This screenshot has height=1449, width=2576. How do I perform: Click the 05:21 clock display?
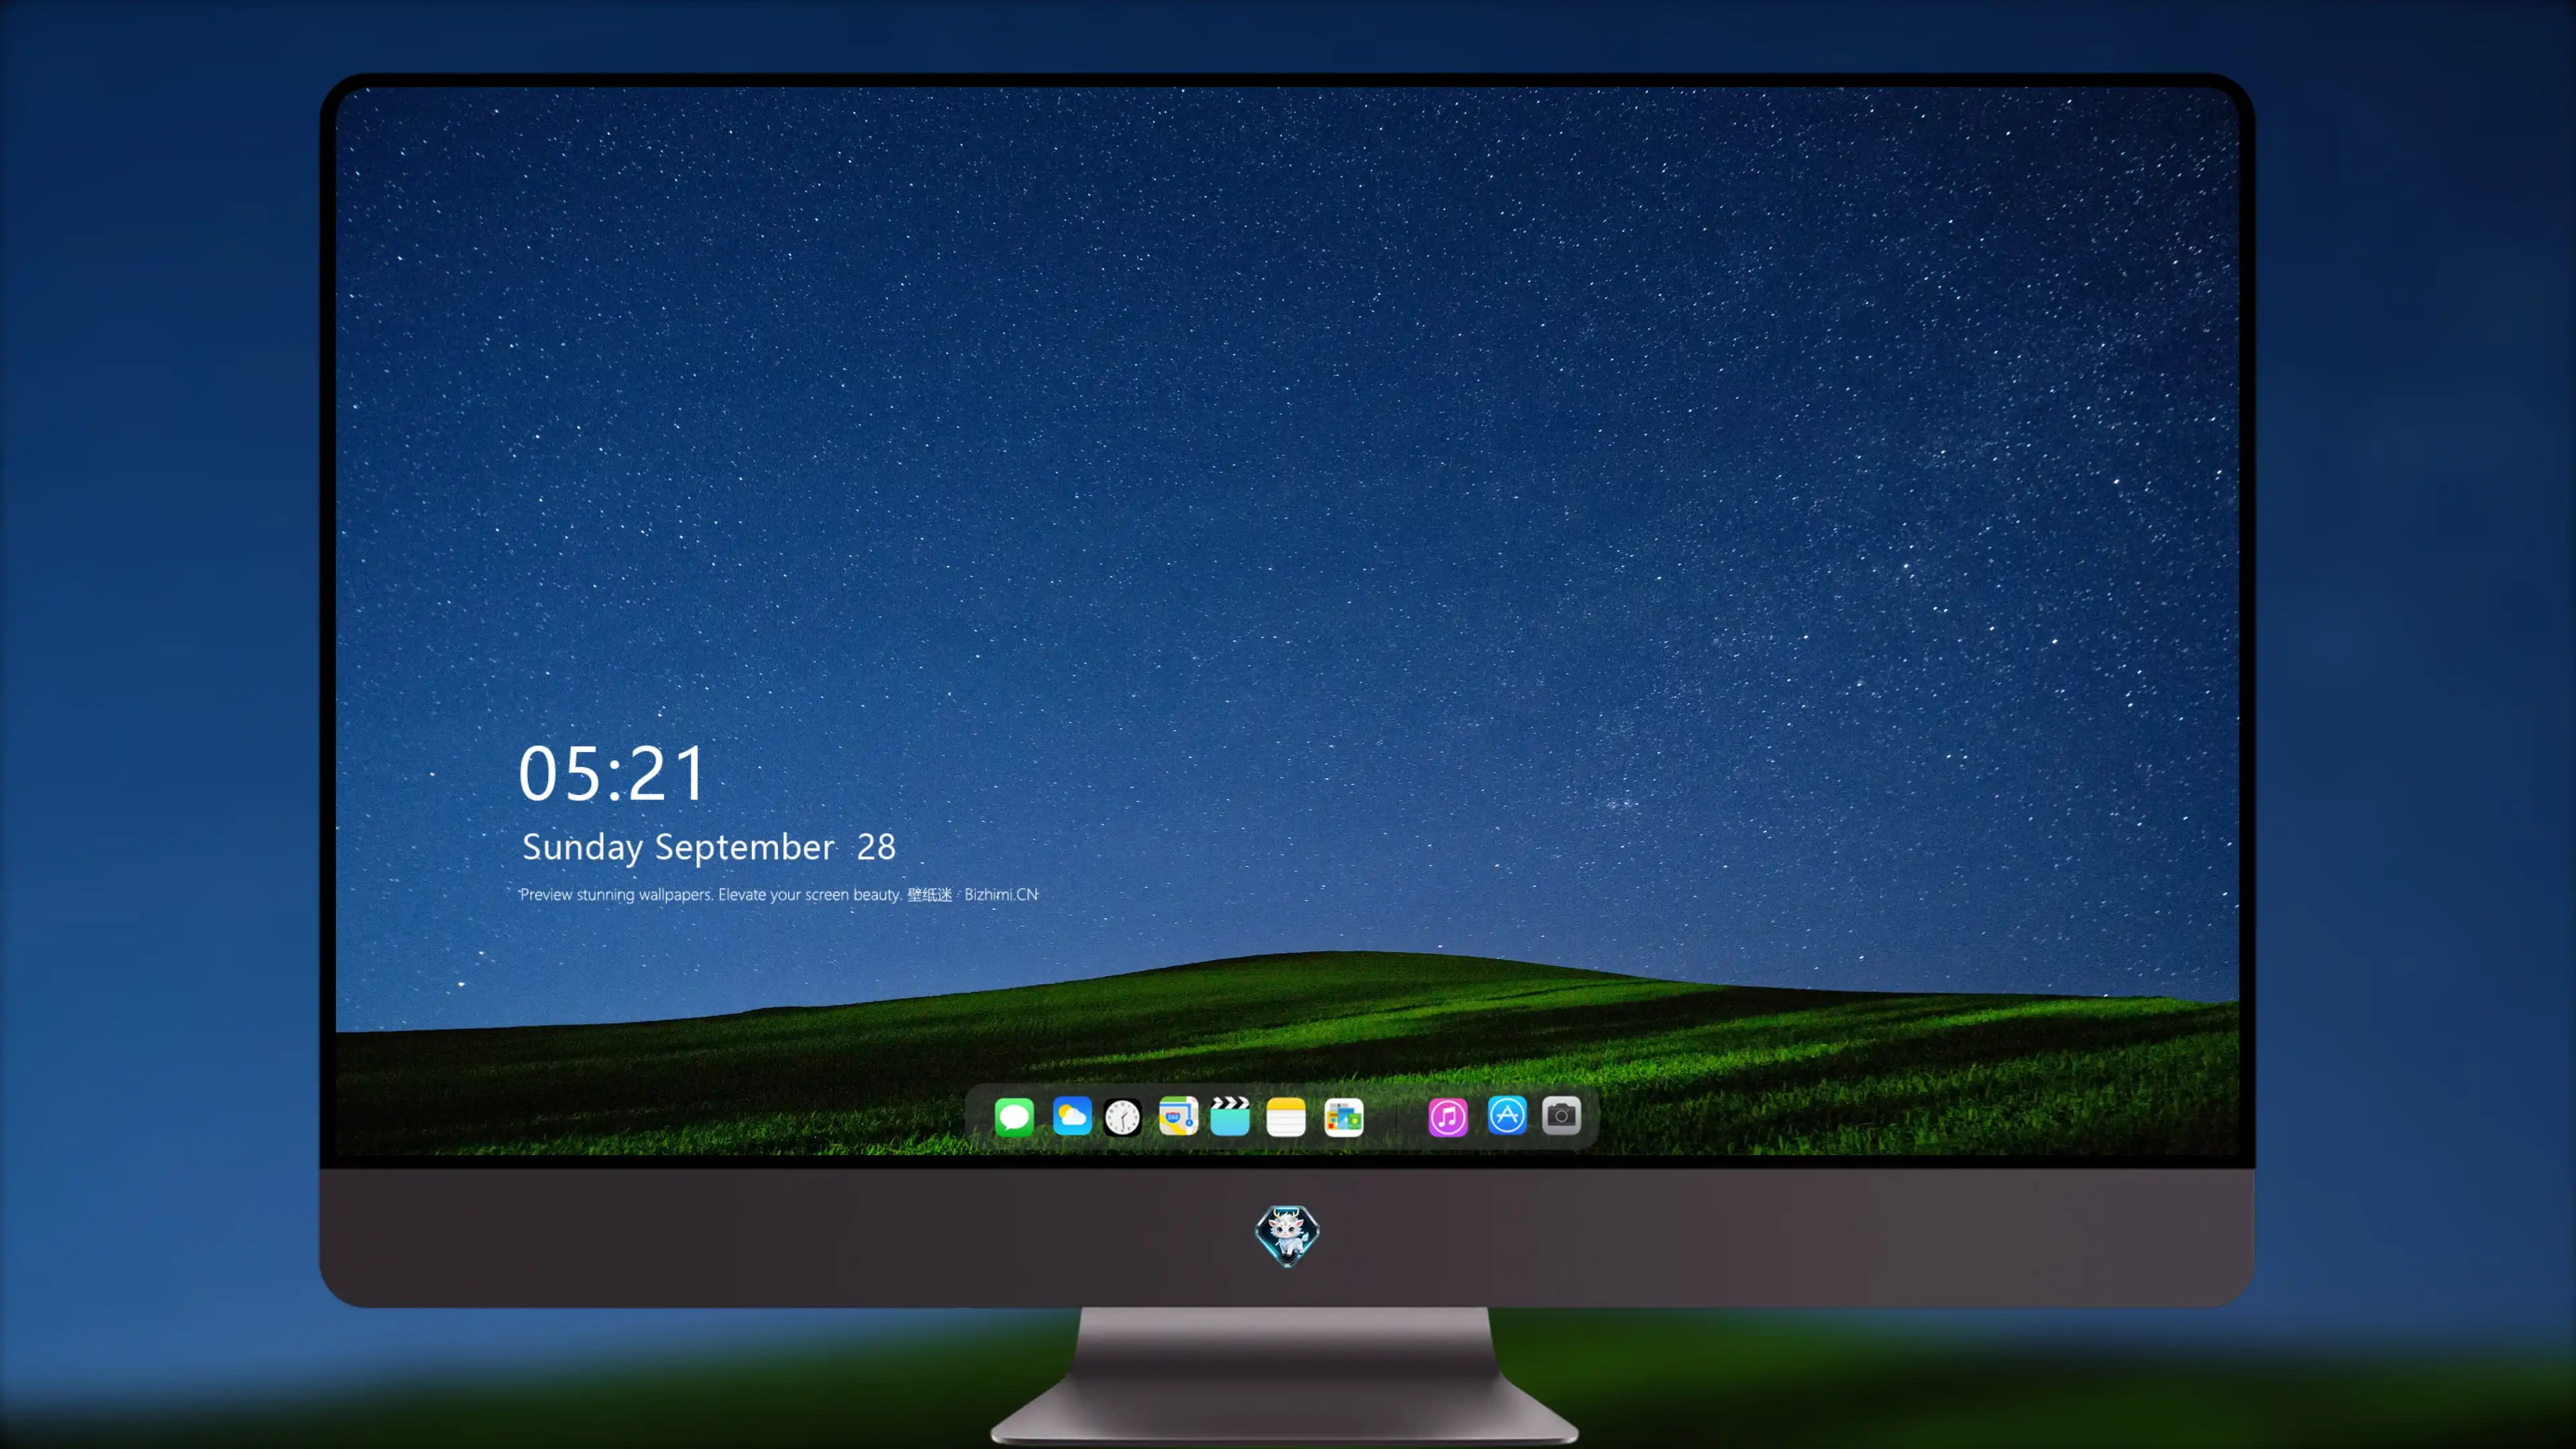[x=612, y=773]
